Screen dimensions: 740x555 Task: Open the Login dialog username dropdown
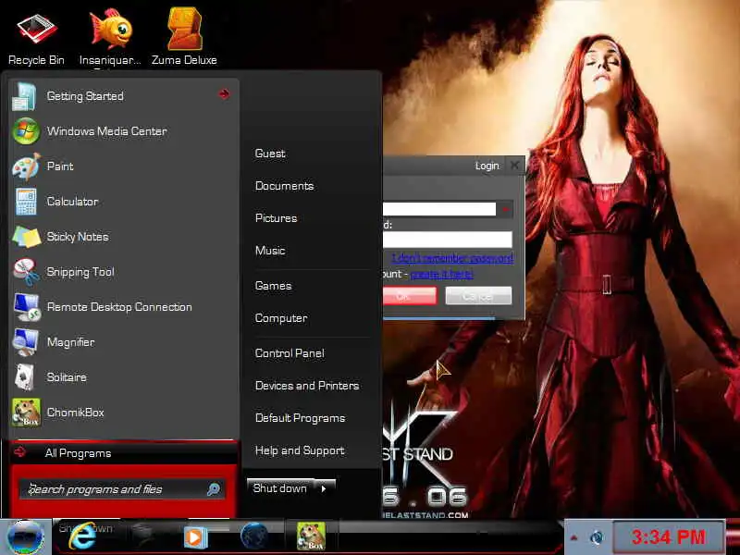coord(506,209)
